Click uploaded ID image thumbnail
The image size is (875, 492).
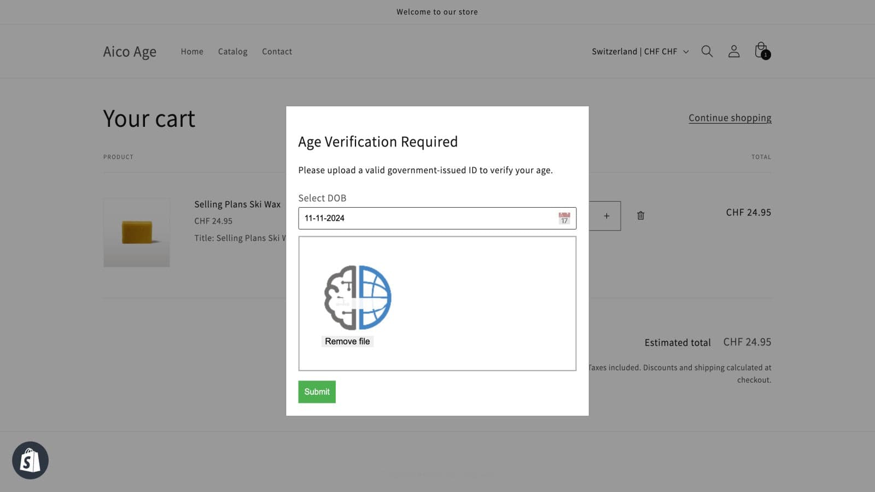pyautogui.click(x=358, y=297)
